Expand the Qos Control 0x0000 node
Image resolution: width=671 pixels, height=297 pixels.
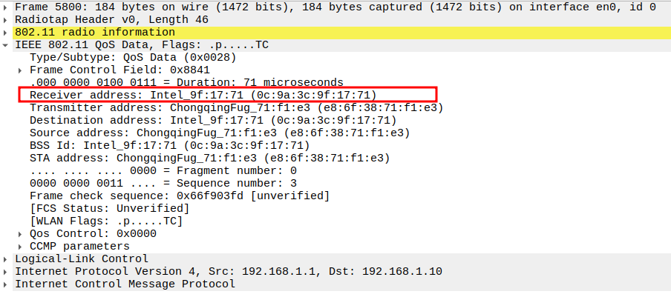[x=22, y=233]
